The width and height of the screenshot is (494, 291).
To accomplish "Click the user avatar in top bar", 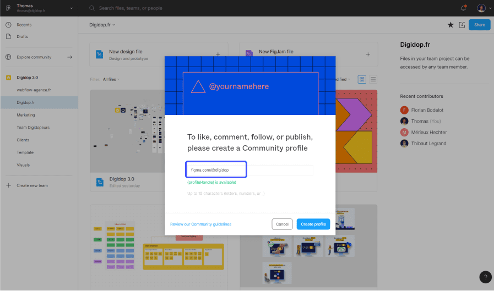I will (x=481, y=8).
